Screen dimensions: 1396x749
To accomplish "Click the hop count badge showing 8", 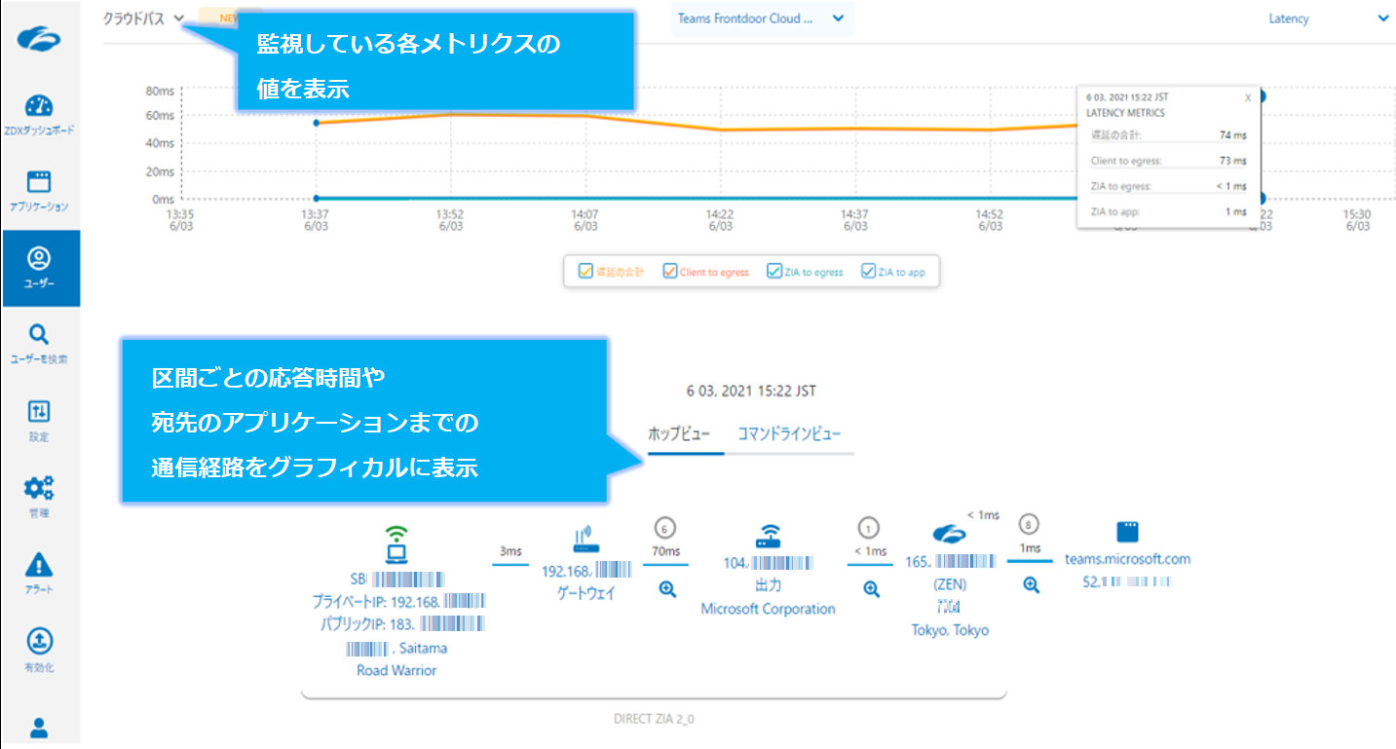I will 1029,523.
